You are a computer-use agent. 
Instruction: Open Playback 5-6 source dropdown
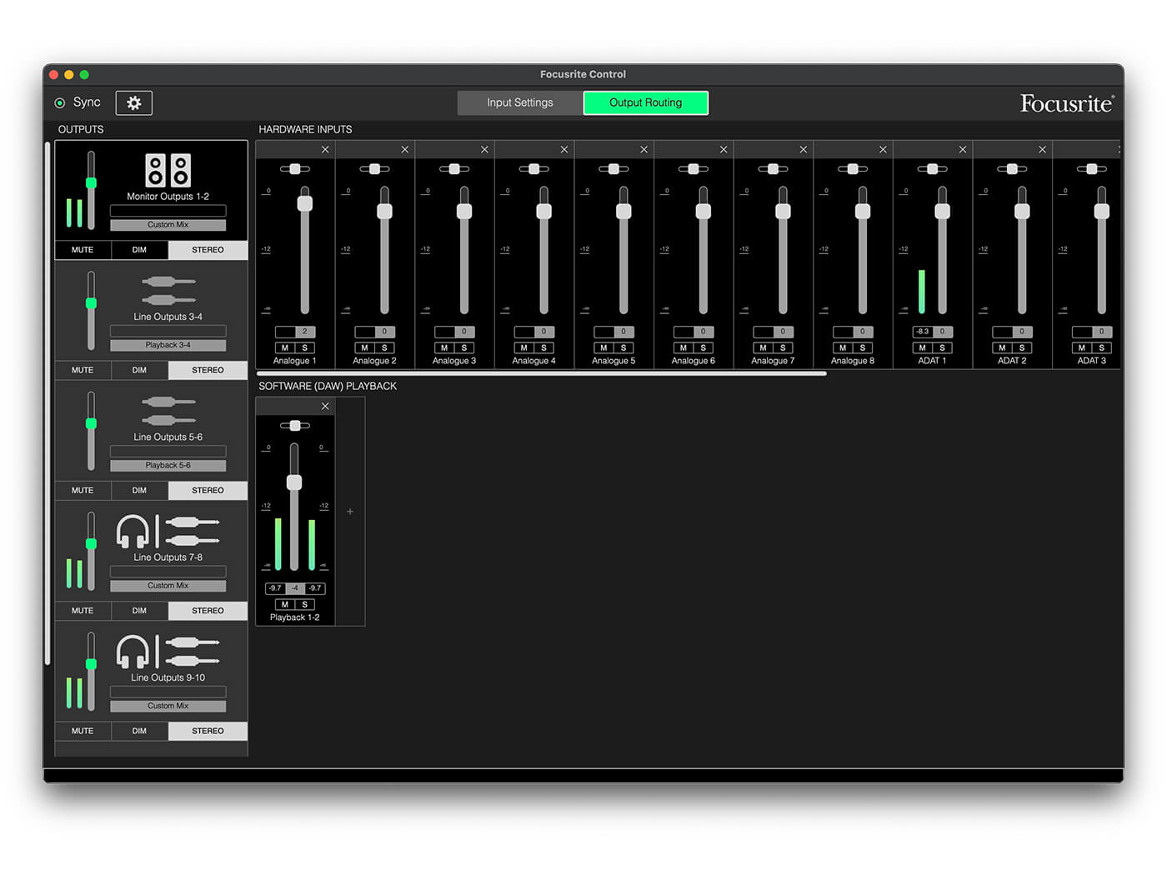pyautogui.click(x=168, y=465)
